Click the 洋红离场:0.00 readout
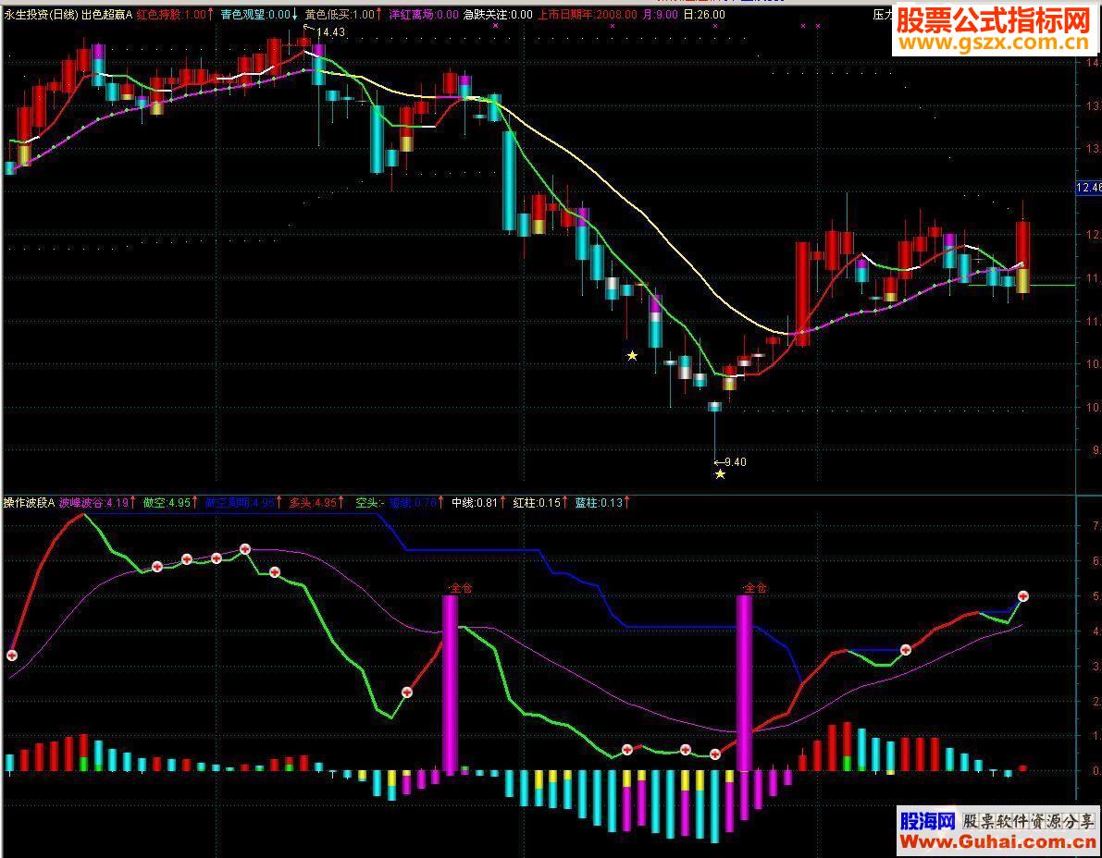This screenshot has height=858, width=1102. point(423,14)
